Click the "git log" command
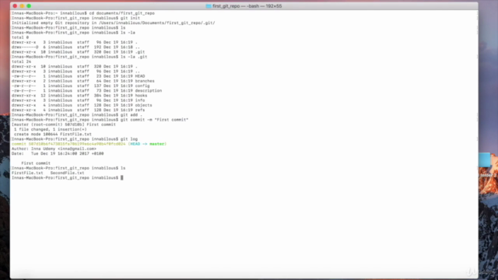Viewport: 498px width, 280px height. tap(129, 139)
